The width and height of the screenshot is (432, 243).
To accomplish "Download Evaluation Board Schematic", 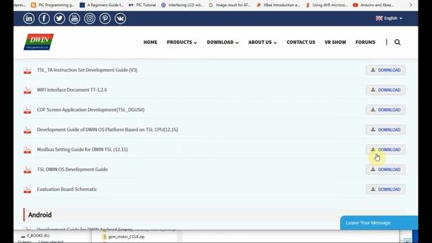I will 385,189.
